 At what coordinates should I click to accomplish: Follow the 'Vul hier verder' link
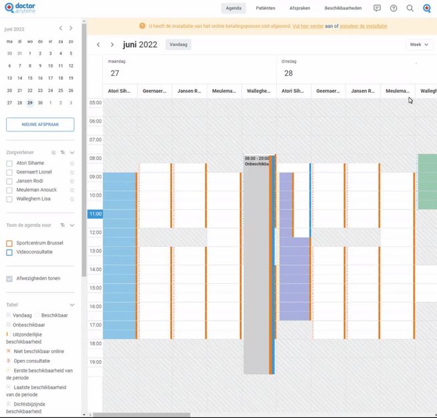[x=308, y=26]
